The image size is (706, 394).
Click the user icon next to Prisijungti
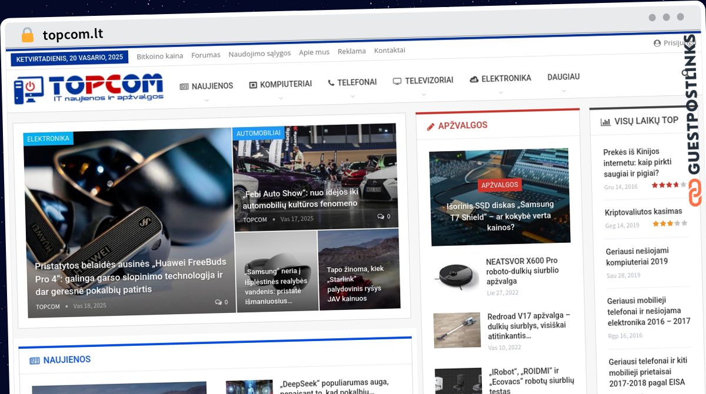tap(657, 44)
